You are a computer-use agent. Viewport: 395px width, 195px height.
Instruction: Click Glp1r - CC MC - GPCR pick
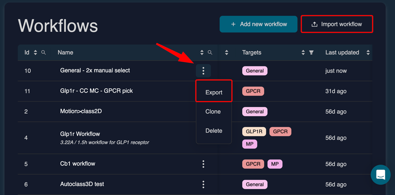97,91
